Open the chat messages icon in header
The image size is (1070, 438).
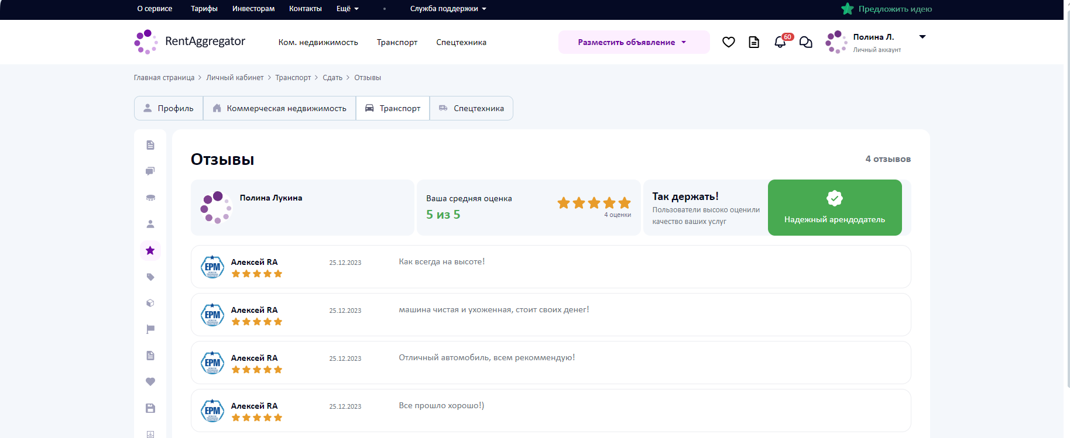806,42
